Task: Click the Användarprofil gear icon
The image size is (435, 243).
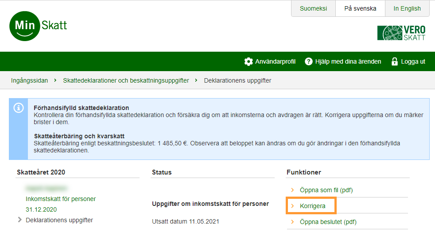Action: (249, 61)
